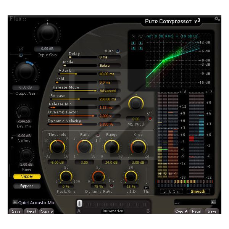Recall preset slot B
This screenshot has height=229, width=229.
tap(197, 211)
